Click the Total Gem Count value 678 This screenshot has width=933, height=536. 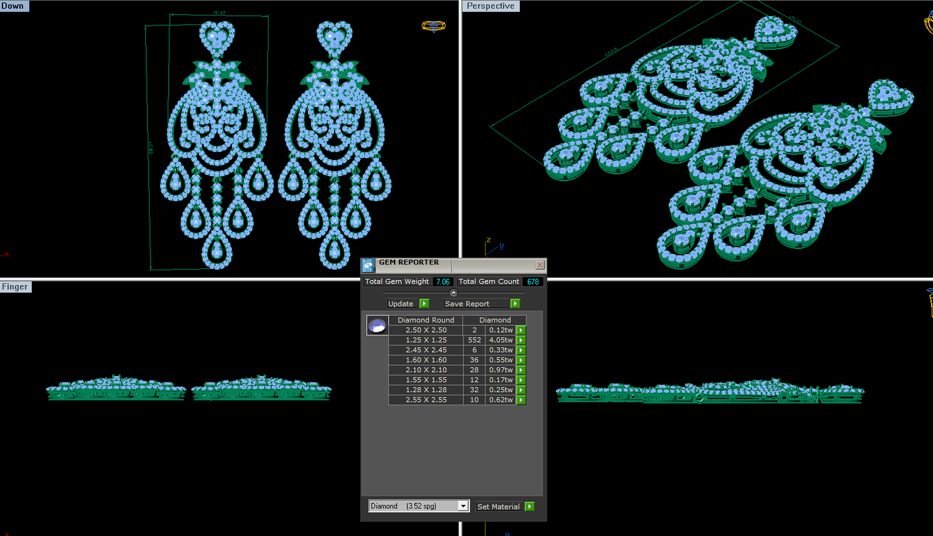coord(533,282)
